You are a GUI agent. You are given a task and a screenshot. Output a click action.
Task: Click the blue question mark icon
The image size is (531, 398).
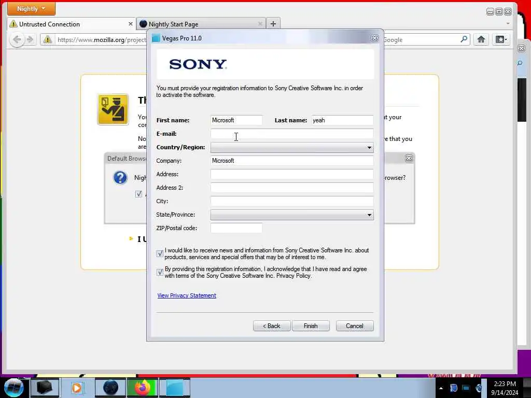120,178
